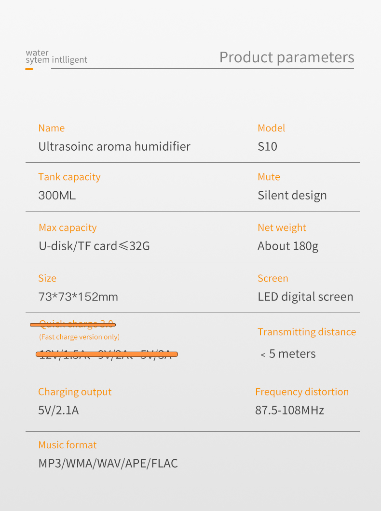Select Ultrasoinc aroma humidifier text

(114, 146)
